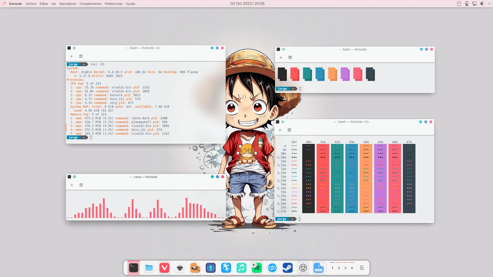Click the ghost icon in the system tray

pyautogui.click(x=459, y=4)
